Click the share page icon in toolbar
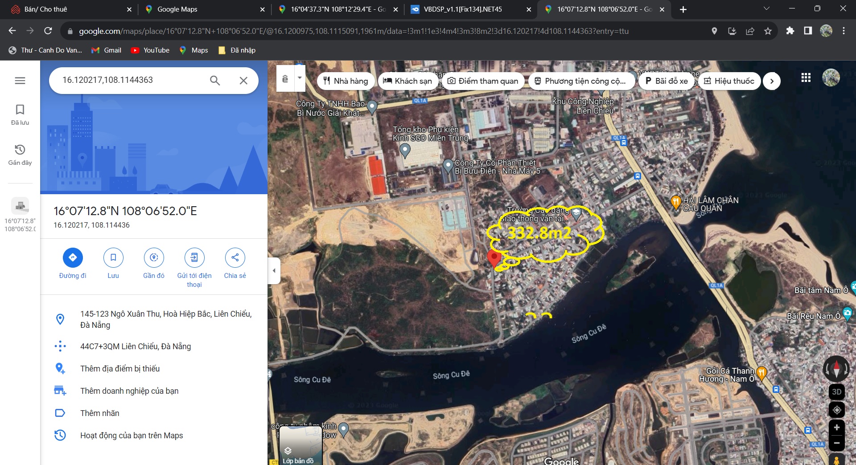856x465 pixels. point(750,31)
